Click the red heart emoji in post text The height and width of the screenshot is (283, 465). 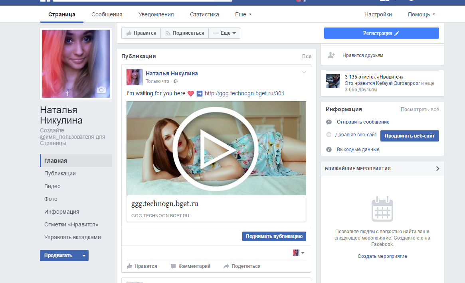(191, 94)
